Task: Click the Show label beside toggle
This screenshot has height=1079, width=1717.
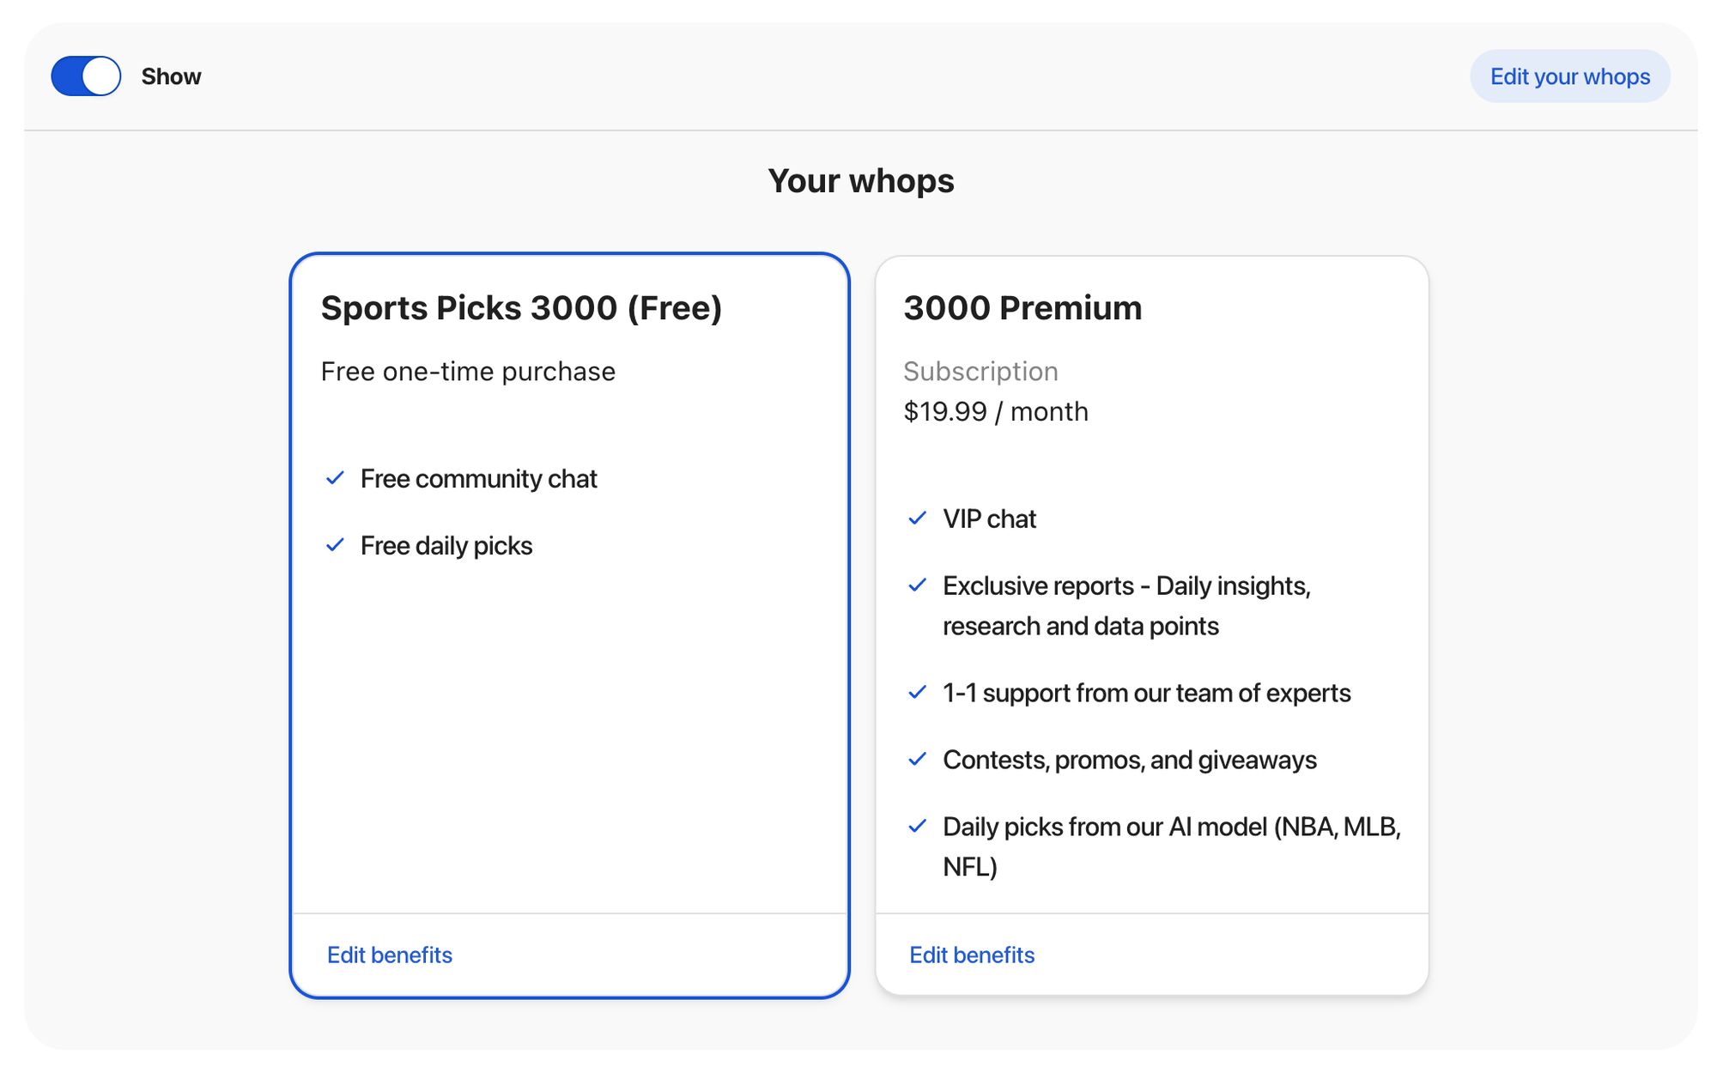Action: (171, 76)
